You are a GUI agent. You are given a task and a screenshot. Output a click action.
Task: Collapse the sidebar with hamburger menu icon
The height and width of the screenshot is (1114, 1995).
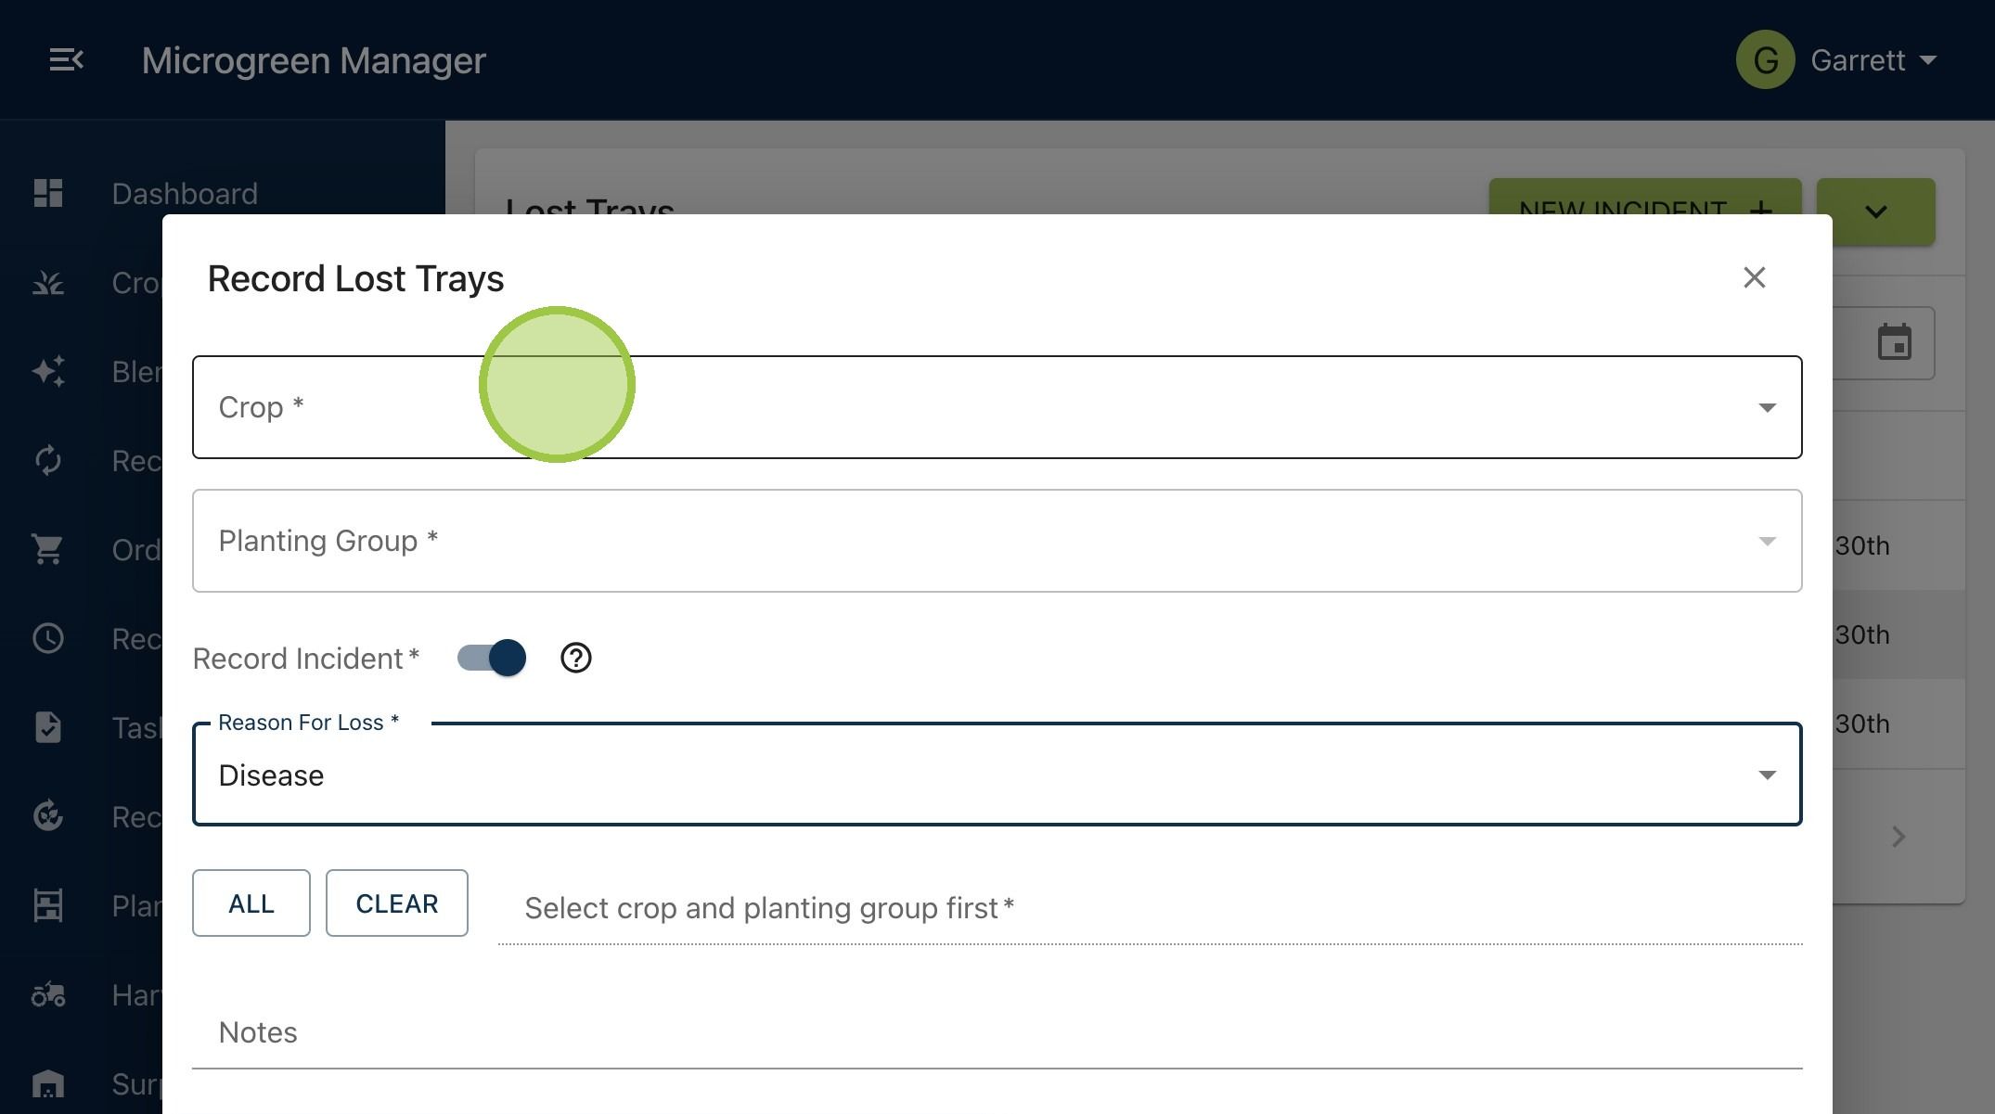coord(66,60)
